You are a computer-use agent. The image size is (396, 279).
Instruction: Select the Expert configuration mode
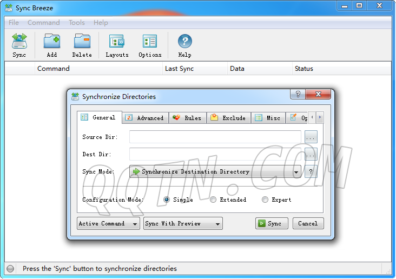coord(265,200)
